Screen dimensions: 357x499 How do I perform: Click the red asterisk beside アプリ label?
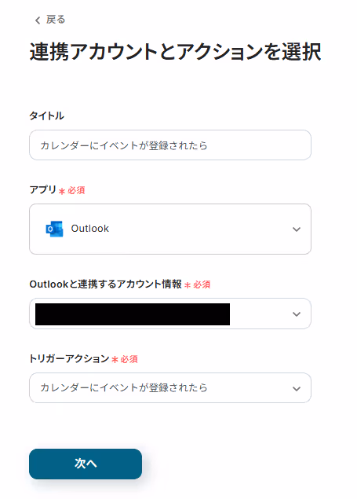62,191
